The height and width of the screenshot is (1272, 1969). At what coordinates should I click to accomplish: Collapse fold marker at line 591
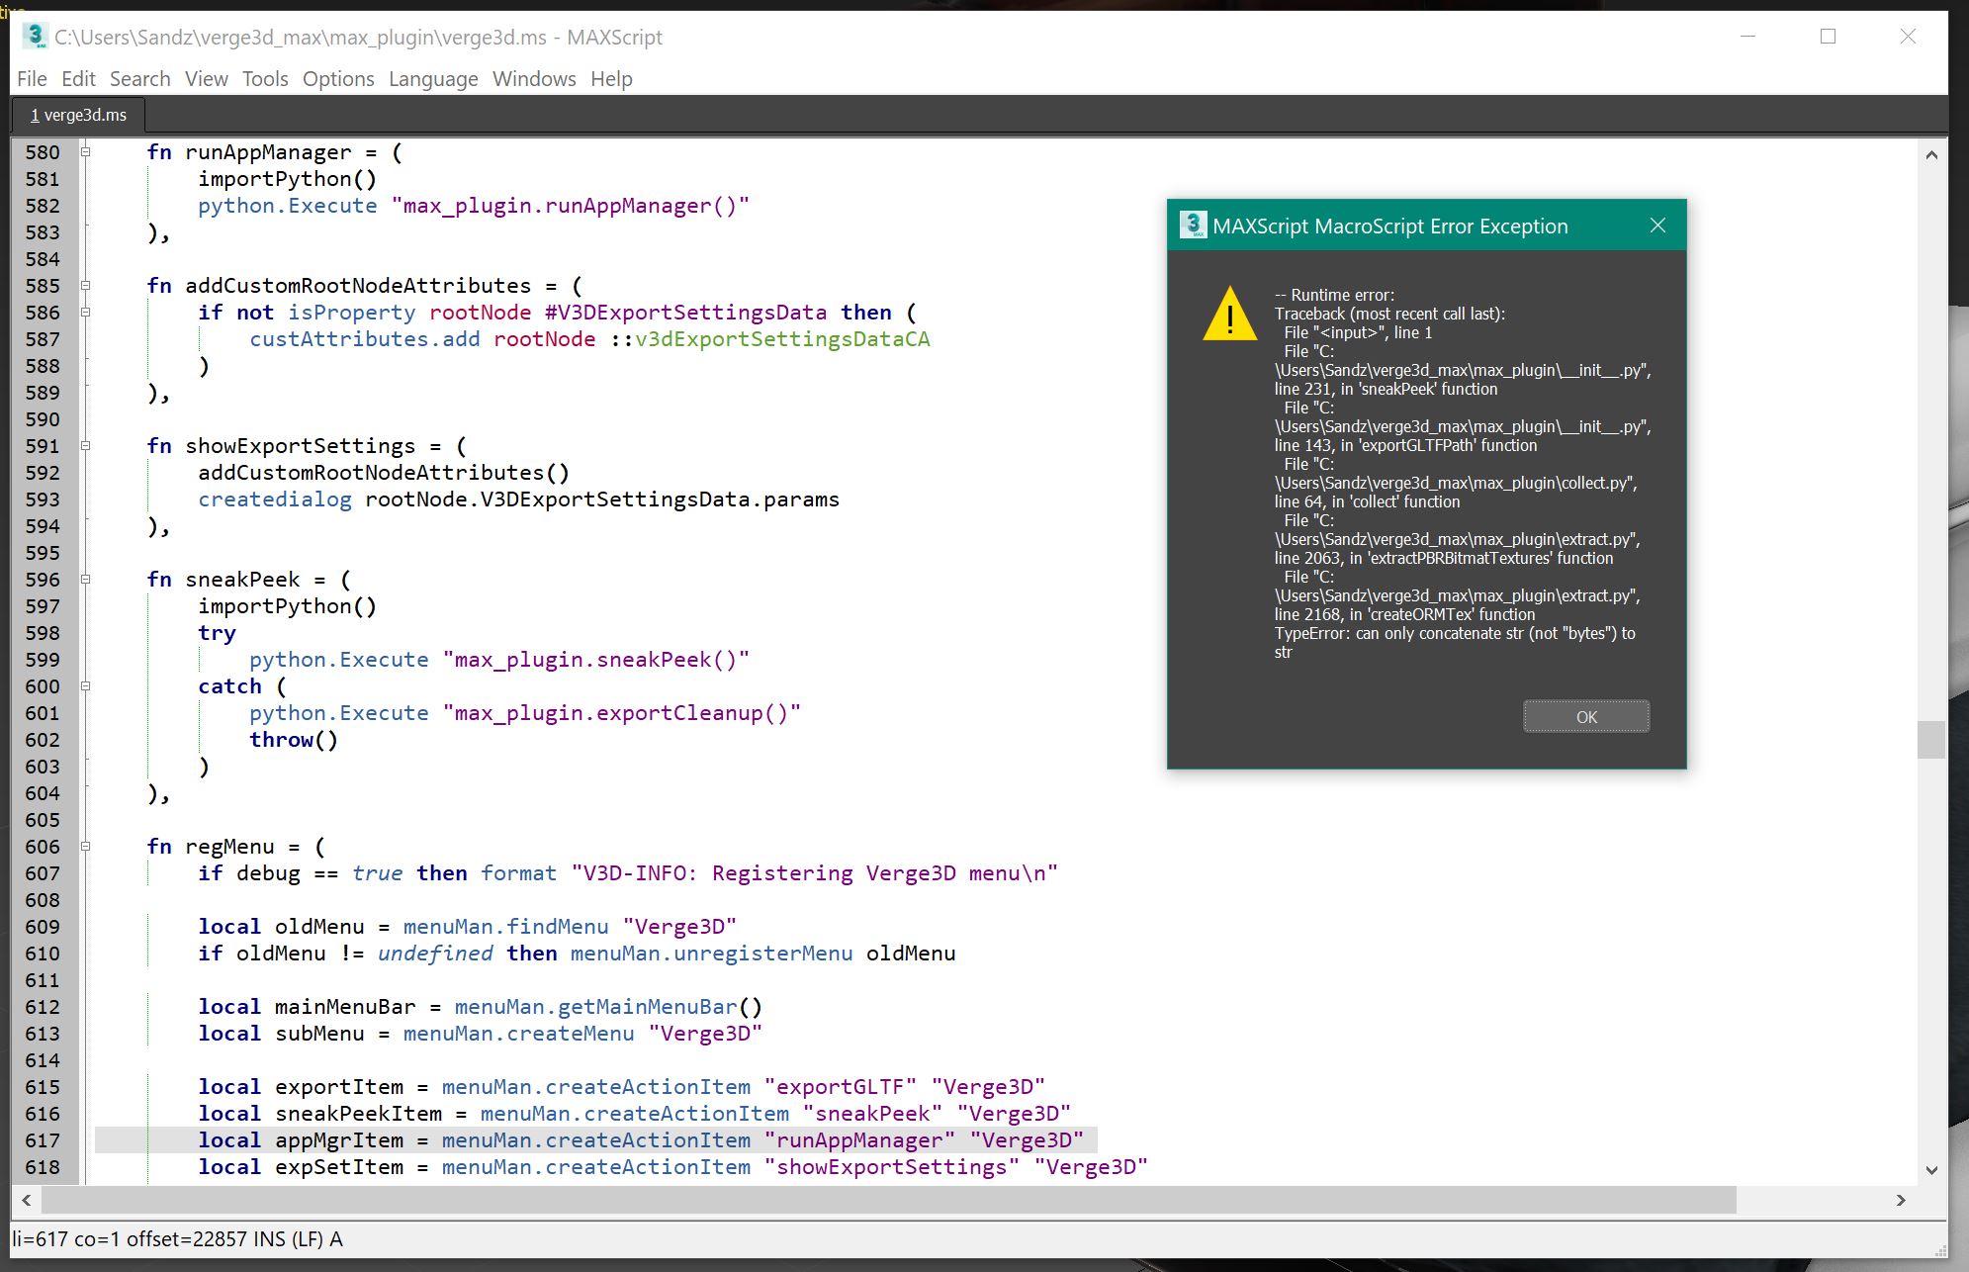click(86, 445)
